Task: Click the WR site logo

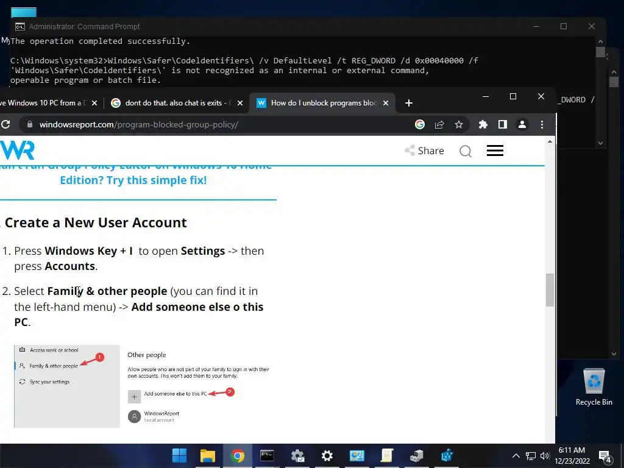Action: [x=17, y=151]
